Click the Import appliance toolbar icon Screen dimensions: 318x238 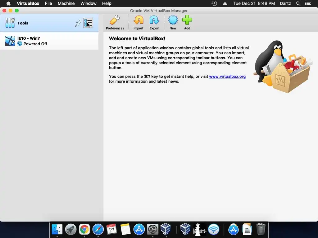(x=138, y=22)
